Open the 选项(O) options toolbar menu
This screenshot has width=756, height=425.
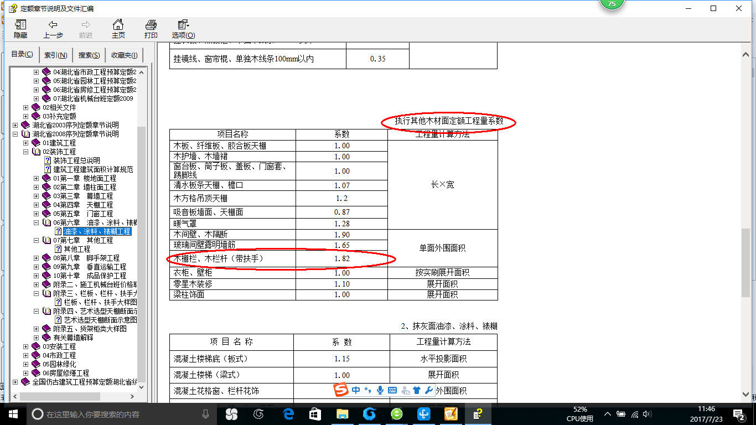[x=183, y=29]
